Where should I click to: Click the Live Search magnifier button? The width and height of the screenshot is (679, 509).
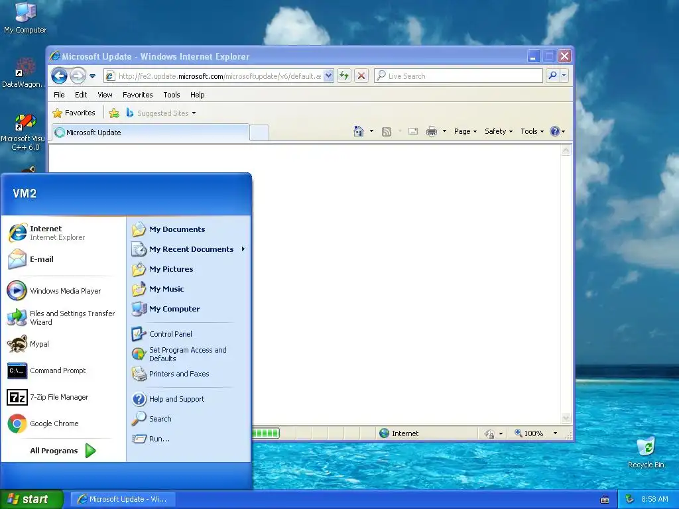coord(552,76)
